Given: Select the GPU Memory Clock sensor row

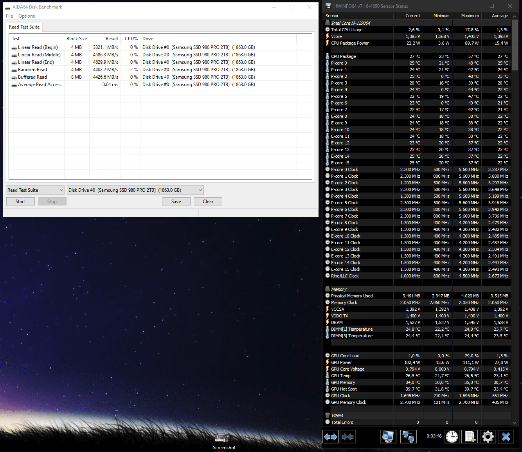Looking at the screenshot, I should (417, 402).
